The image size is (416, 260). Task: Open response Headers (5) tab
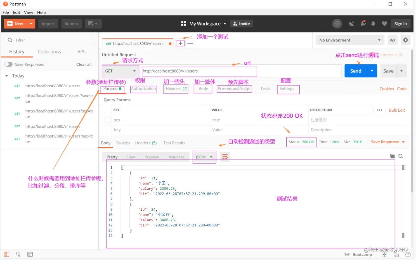point(146,143)
